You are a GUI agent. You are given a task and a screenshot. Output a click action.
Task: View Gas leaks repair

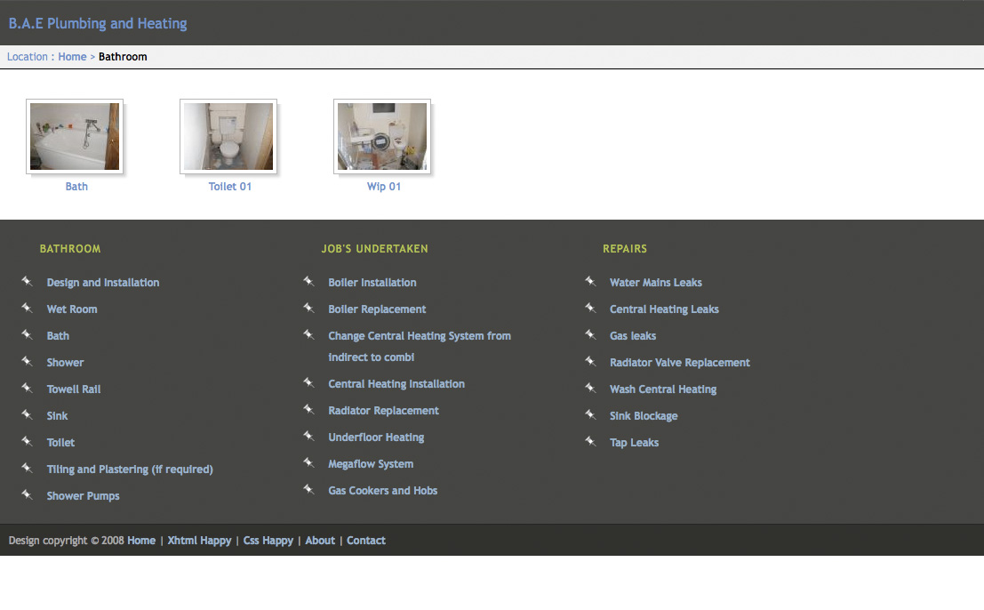pyautogui.click(x=633, y=336)
